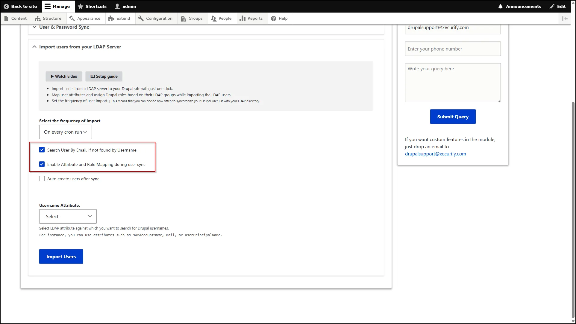Viewport: 576px width, 324px height.
Task: Select the People admin icon
Action: [213, 18]
